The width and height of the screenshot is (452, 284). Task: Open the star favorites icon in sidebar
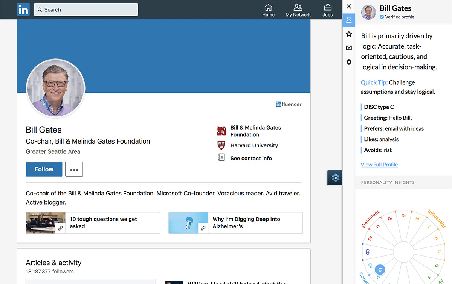pos(349,34)
